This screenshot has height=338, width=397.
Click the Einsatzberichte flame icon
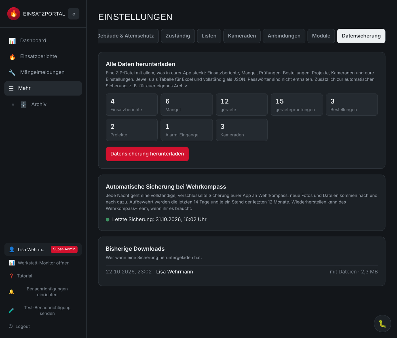pyautogui.click(x=12, y=57)
